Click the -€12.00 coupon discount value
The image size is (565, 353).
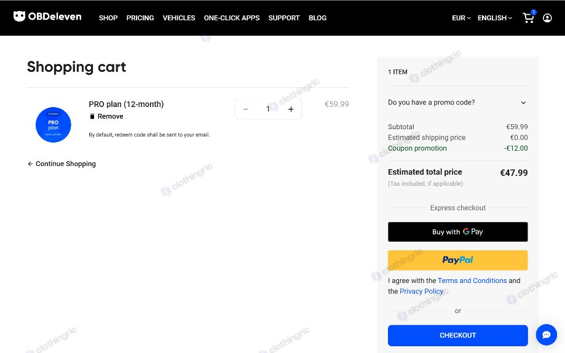pos(516,148)
